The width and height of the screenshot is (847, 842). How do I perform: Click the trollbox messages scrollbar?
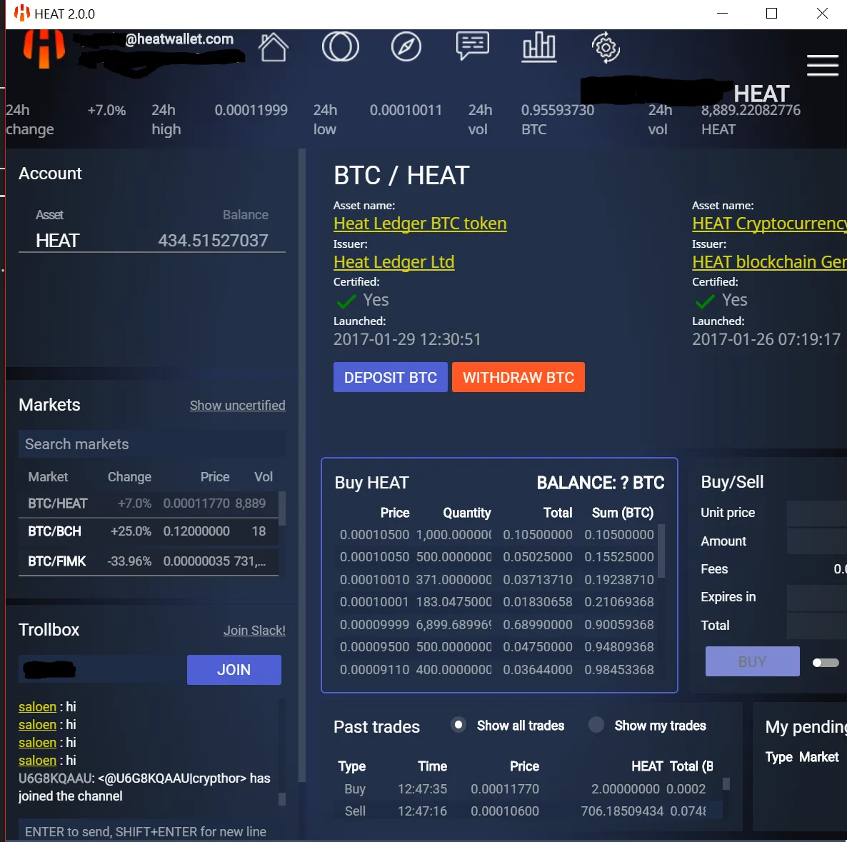281,798
